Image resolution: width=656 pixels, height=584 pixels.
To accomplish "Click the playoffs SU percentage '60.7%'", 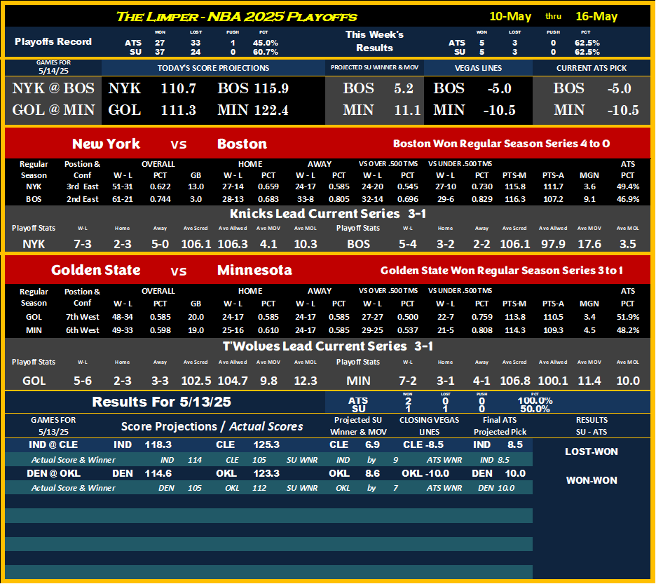I will tap(265, 52).
